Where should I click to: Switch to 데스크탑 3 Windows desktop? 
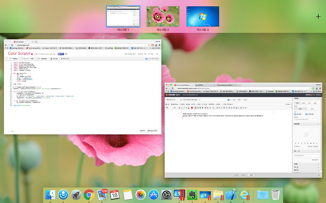pyautogui.click(x=203, y=16)
